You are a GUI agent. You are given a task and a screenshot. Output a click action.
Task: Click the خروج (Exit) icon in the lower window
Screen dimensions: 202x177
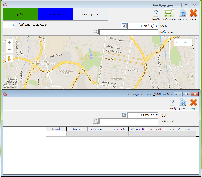click(193, 102)
